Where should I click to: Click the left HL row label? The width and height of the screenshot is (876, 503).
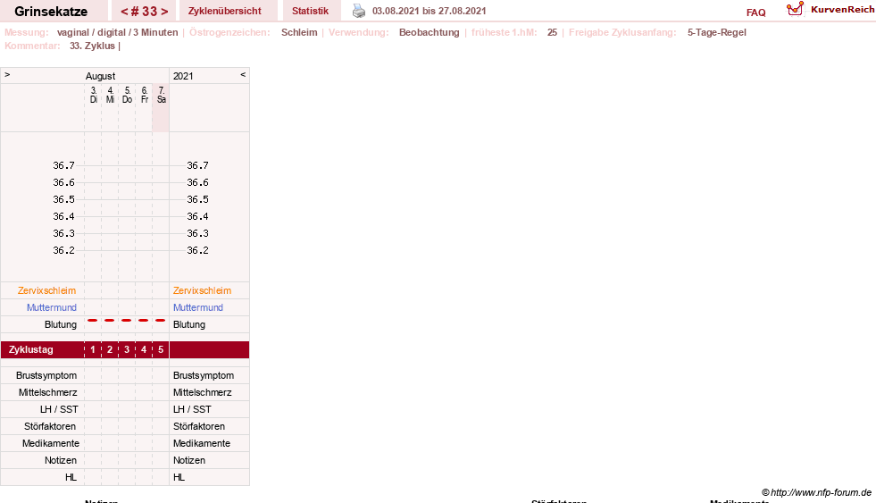coord(71,477)
